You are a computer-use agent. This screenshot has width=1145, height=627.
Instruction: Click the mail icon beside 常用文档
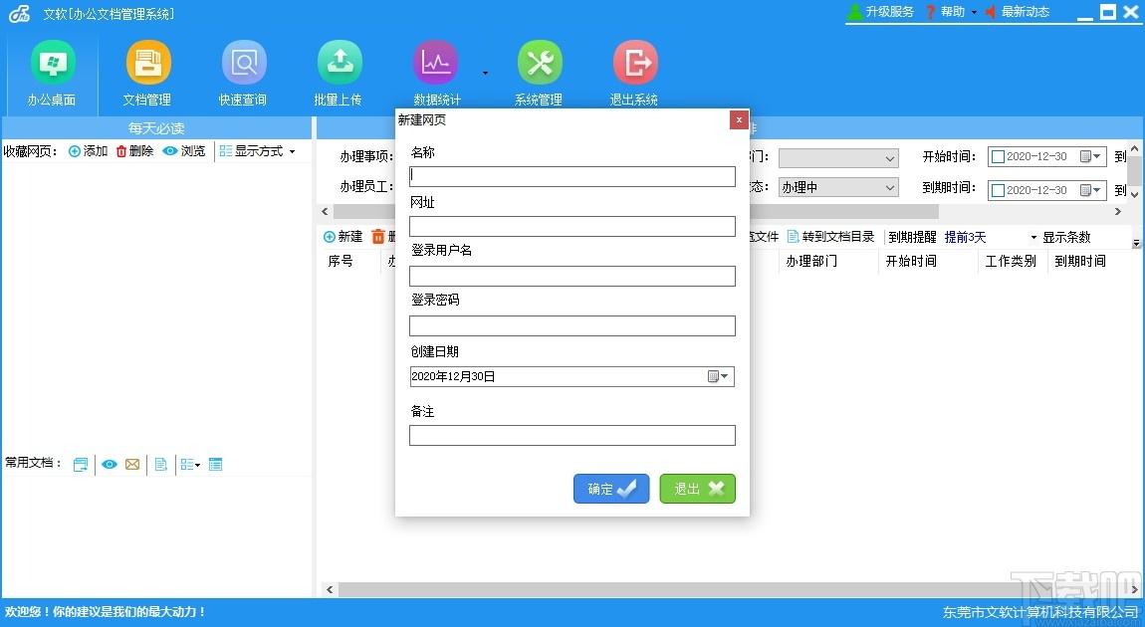coord(132,465)
